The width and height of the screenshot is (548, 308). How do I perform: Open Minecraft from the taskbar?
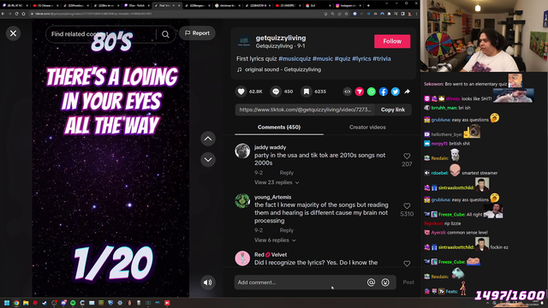[101, 303]
